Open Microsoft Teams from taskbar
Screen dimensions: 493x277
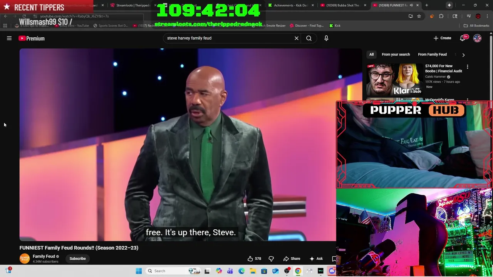[230, 271]
